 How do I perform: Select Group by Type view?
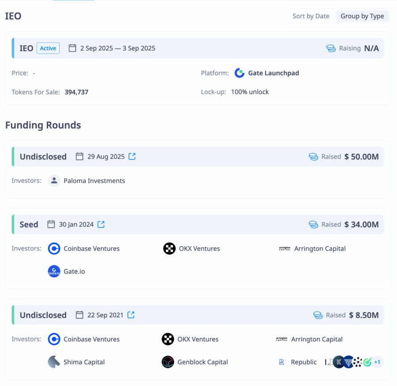pyautogui.click(x=362, y=16)
